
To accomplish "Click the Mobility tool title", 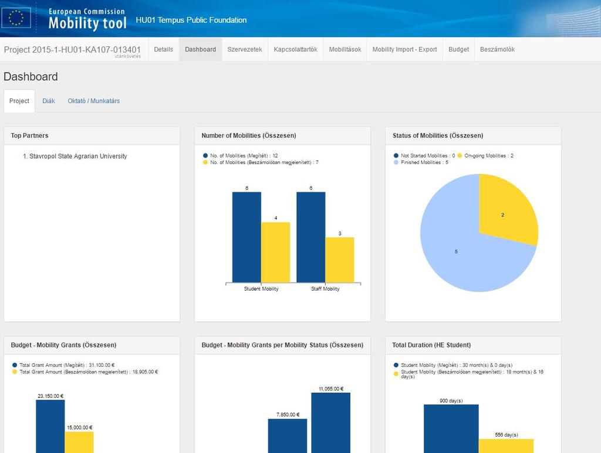I will pos(87,23).
